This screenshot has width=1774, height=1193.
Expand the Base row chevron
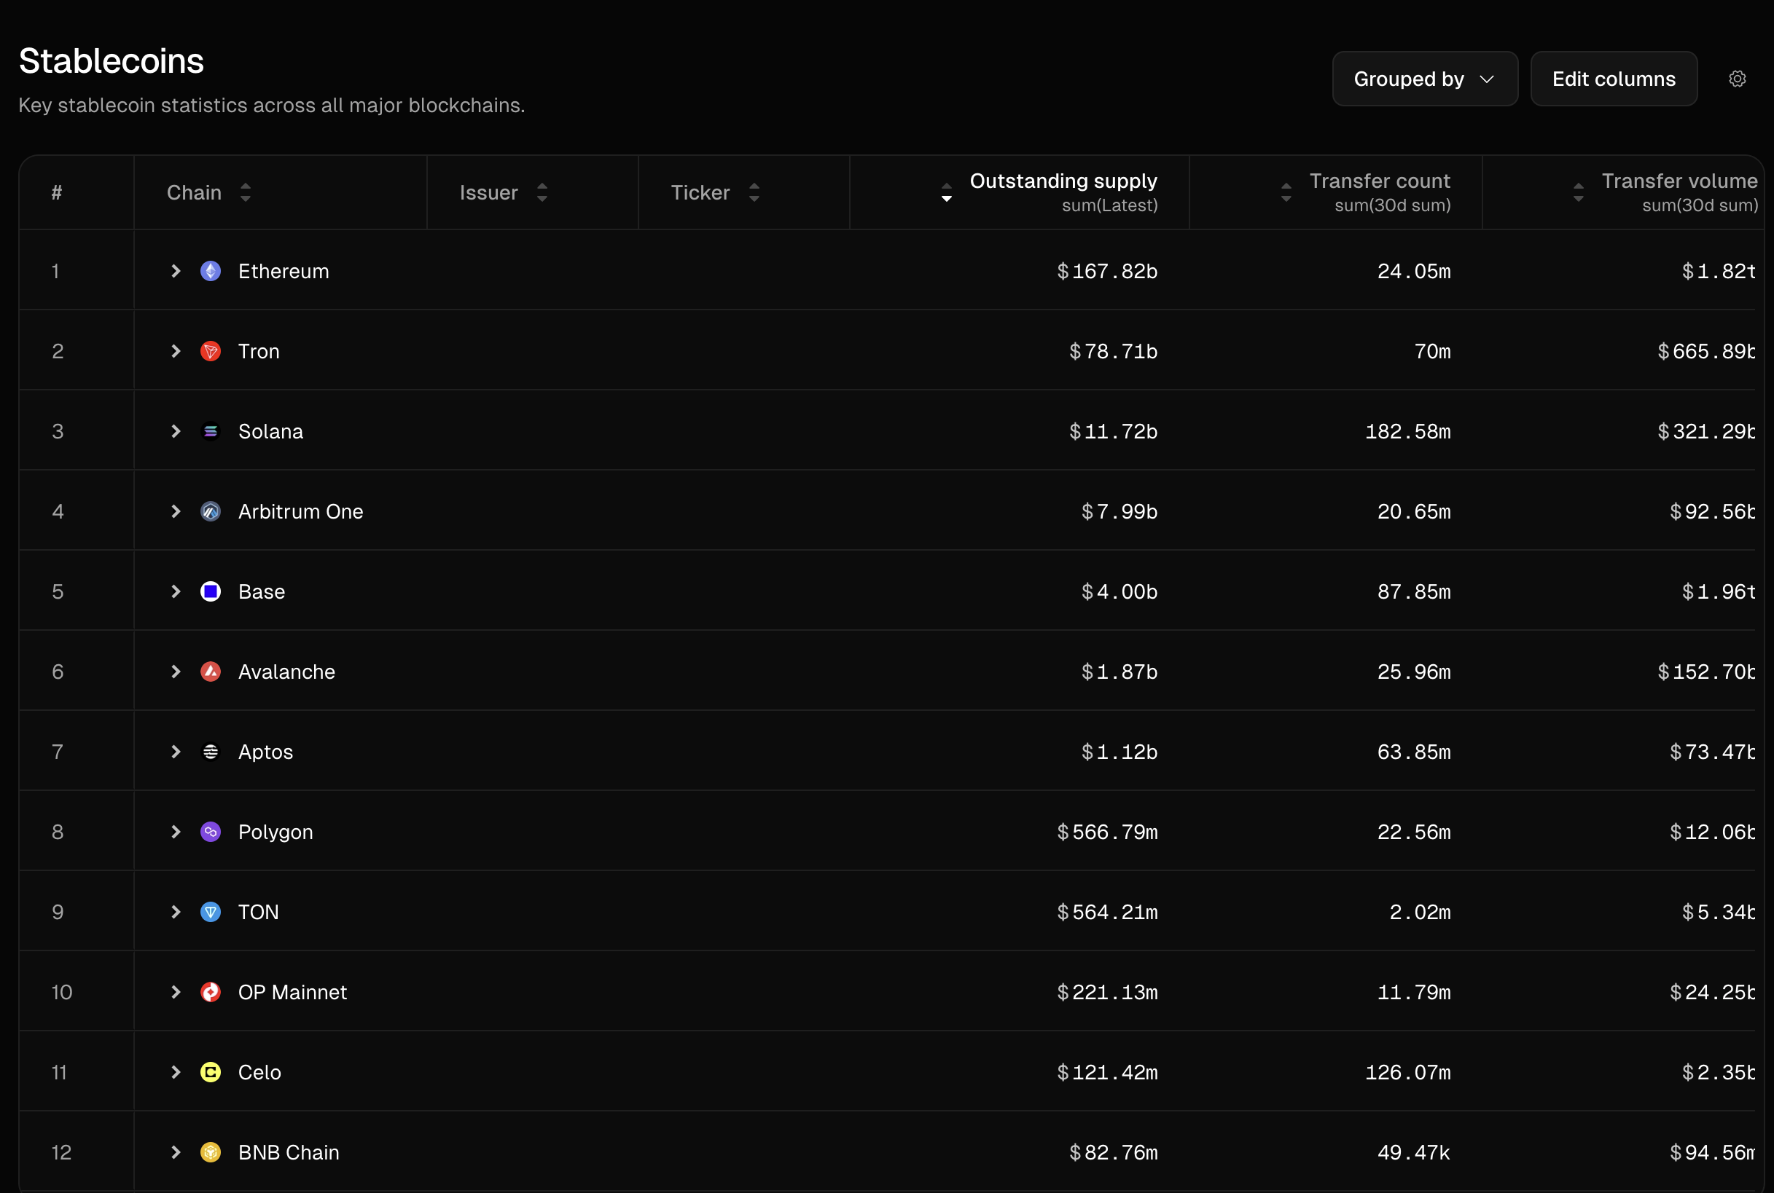coord(176,591)
